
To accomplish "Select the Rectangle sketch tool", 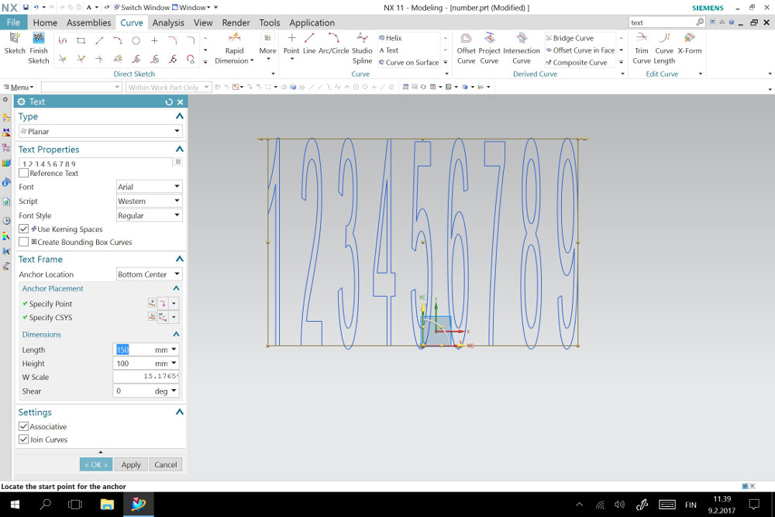I will 81,40.
